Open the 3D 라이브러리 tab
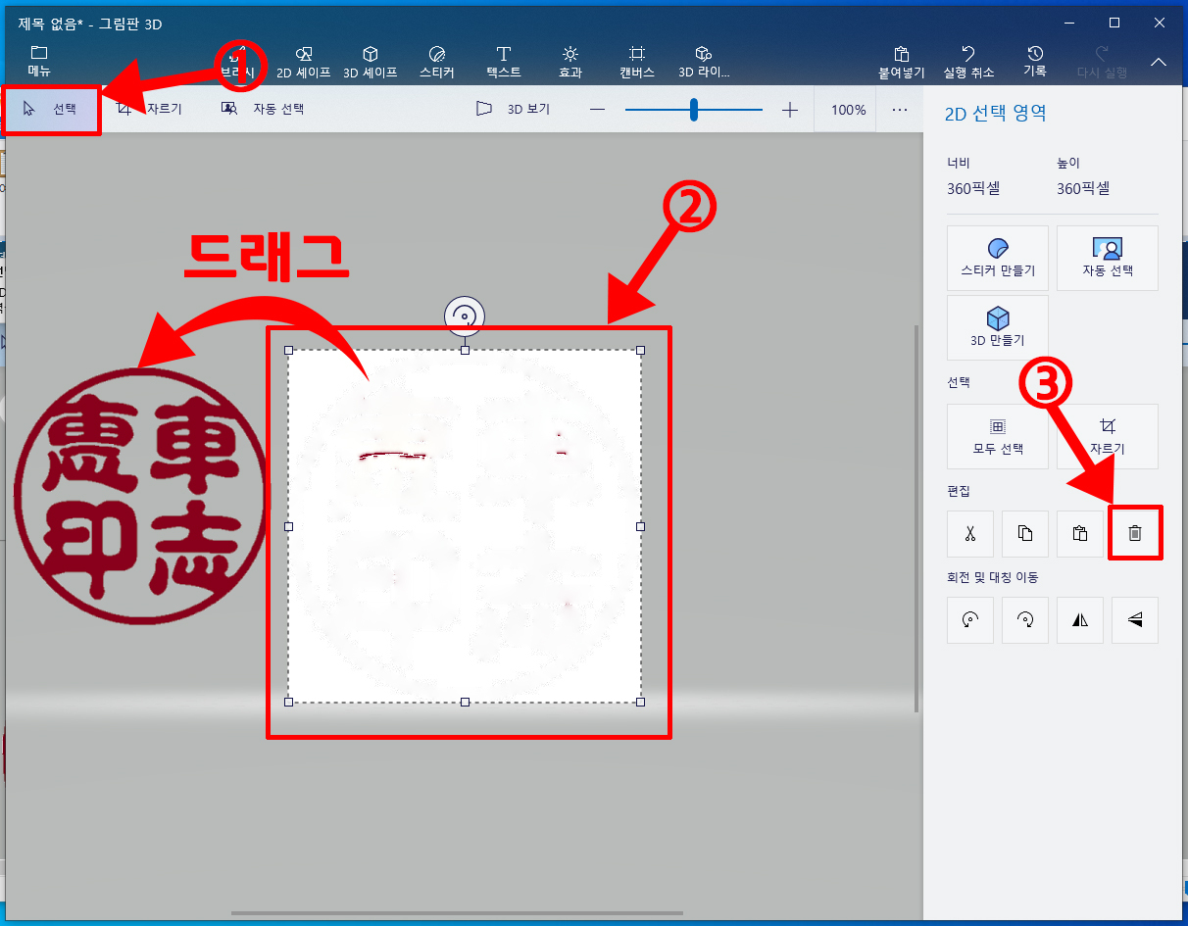This screenshot has height=926, width=1188. point(704,61)
